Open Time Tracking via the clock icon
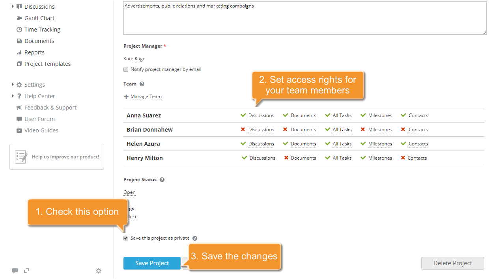489x279 pixels. tap(19, 29)
